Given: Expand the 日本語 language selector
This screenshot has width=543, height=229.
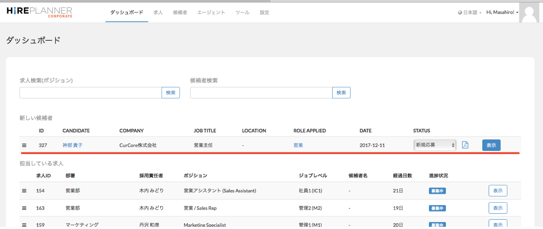Looking at the screenshot, I should pos(470,12).
